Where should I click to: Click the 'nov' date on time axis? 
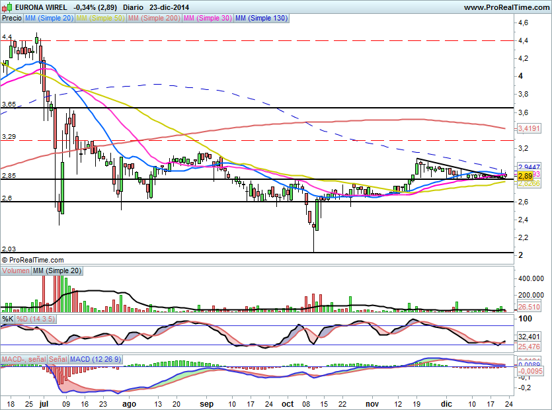pyautogui.click(x=373, y=403)
